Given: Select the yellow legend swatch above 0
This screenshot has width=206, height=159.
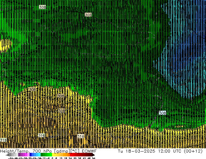Looking at the screenshot, I should [x=53, y=155].
